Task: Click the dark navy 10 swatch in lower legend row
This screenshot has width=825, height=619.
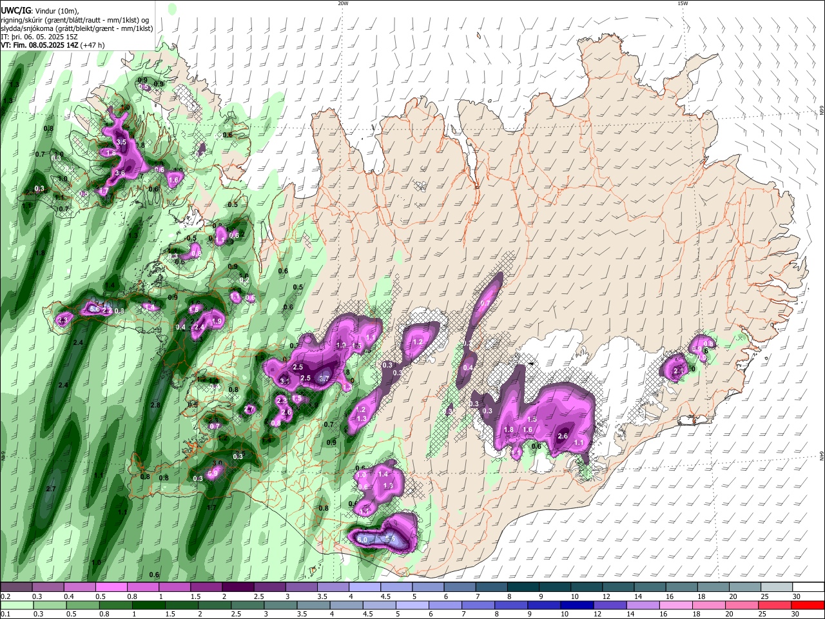Action: pos(577,605)
